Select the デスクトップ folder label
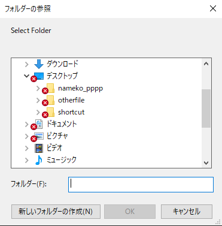The width and height of the screenshot is (222, 226). tap(62, 76)
